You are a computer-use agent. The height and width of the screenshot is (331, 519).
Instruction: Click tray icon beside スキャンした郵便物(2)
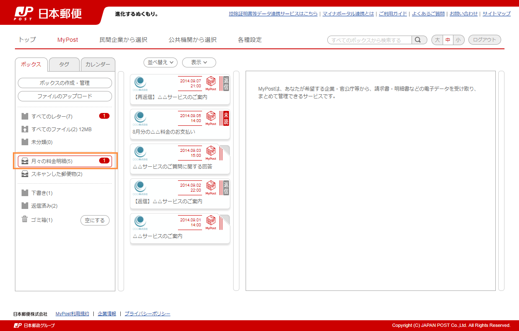25,174
